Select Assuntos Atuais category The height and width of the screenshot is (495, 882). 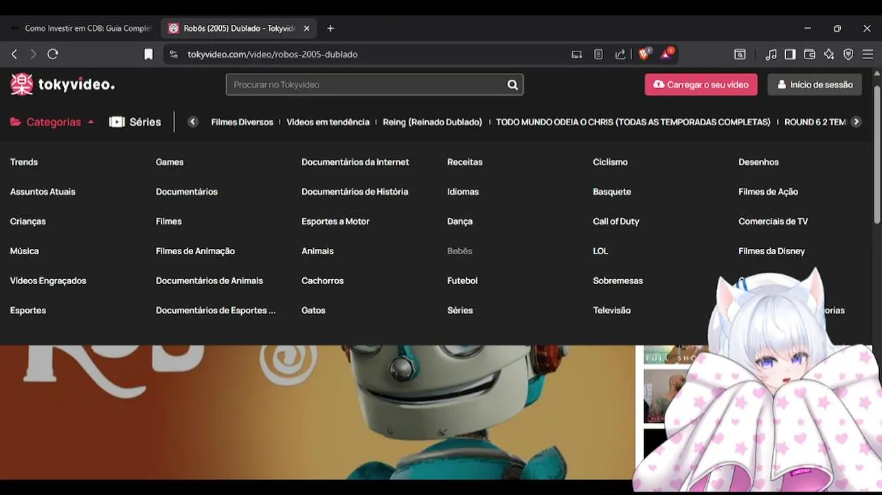43,192
